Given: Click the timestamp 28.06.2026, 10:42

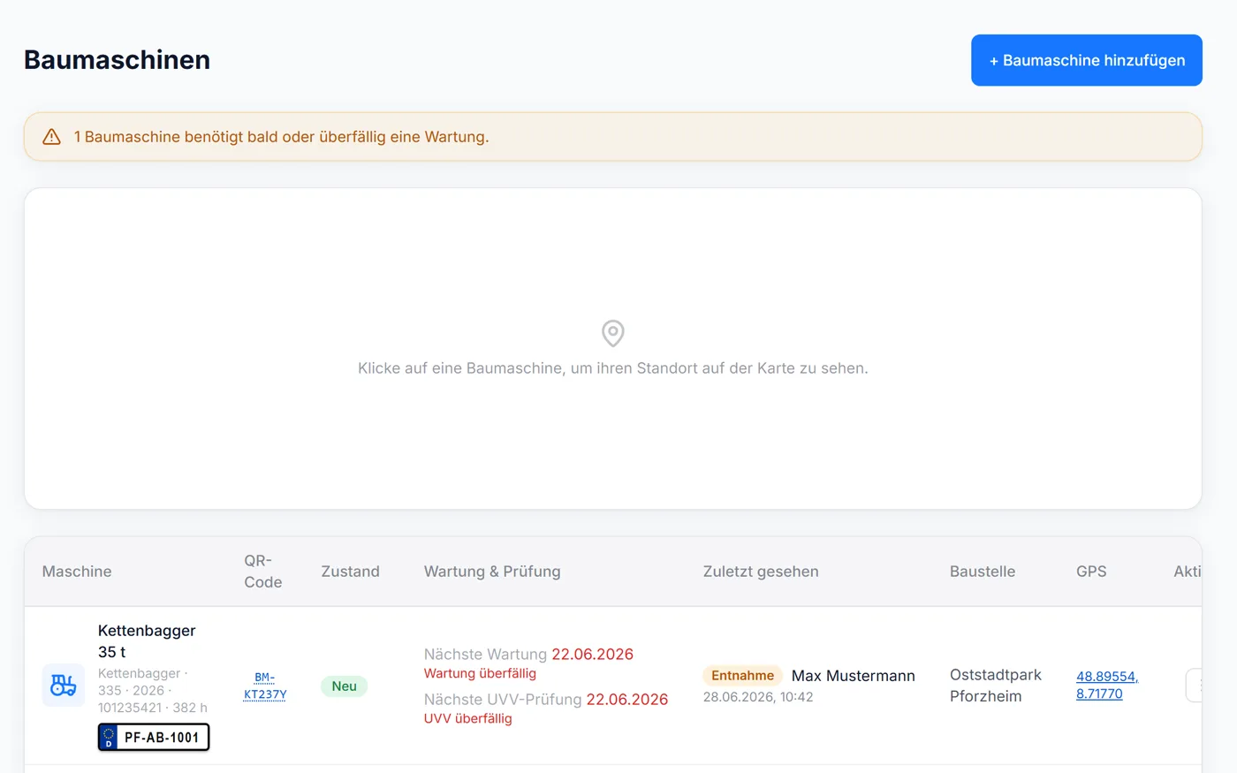Looking at the screenshot, I should (758, 697).
